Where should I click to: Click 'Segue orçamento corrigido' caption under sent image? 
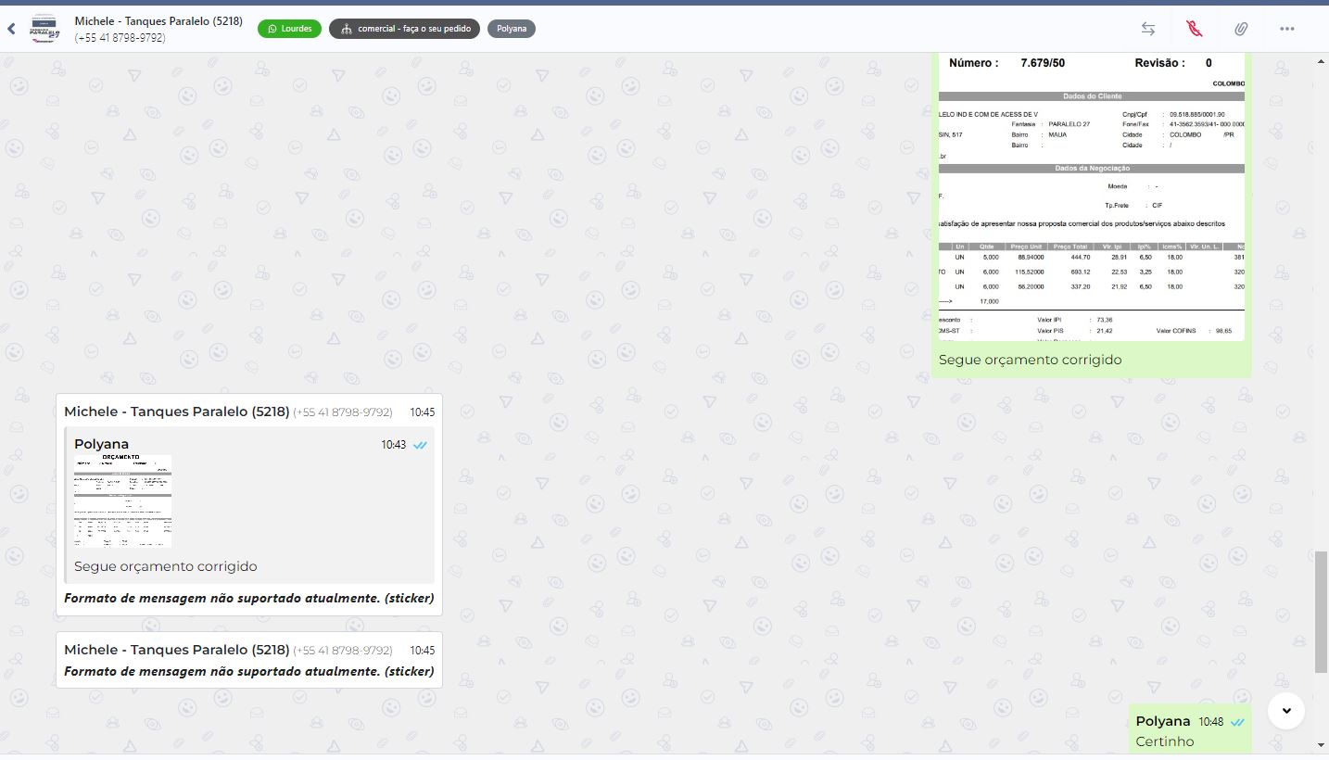(1030, 360)
